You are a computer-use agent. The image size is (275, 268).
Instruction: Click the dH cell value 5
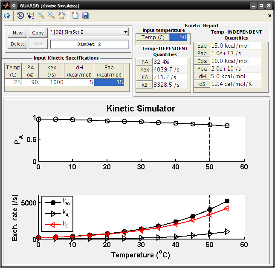coord(79,82)
